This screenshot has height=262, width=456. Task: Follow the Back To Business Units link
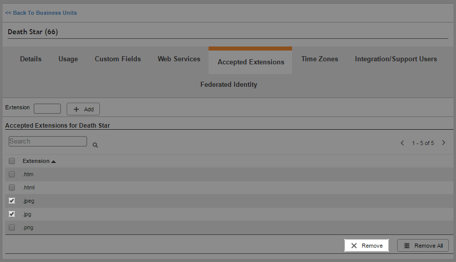pyautogui.click(x=41, y=13)
